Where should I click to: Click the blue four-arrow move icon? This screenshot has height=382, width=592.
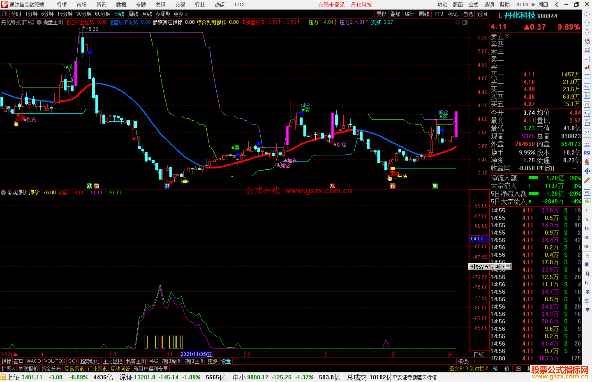point(587,171)
